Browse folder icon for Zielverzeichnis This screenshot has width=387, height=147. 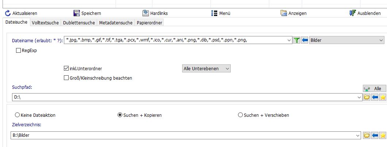click(x=367, y=135)
